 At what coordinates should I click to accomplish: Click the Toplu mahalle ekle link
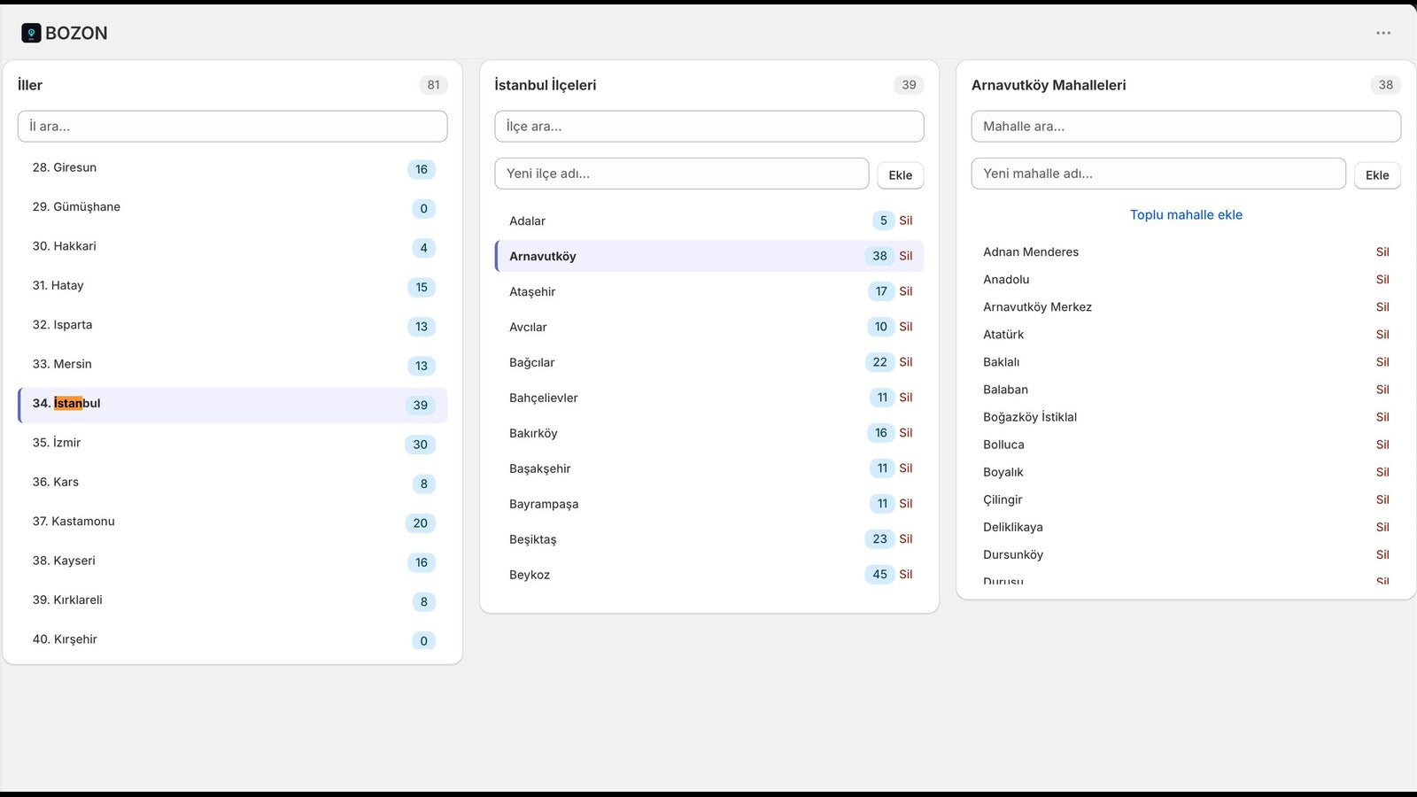(x=1186, y=215)
